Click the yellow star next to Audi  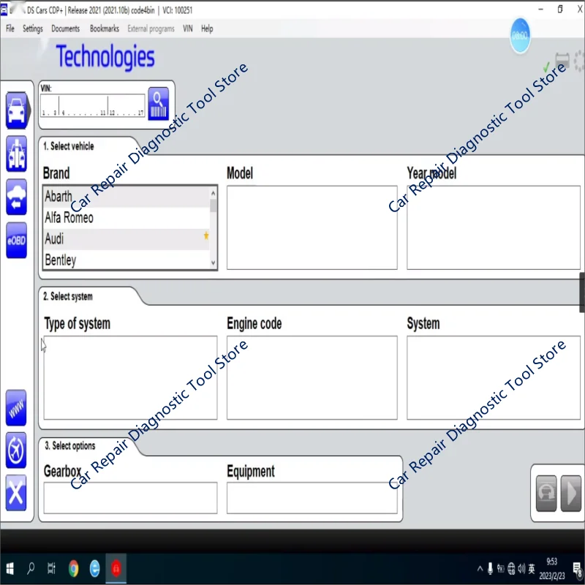[x=206, y=235]
